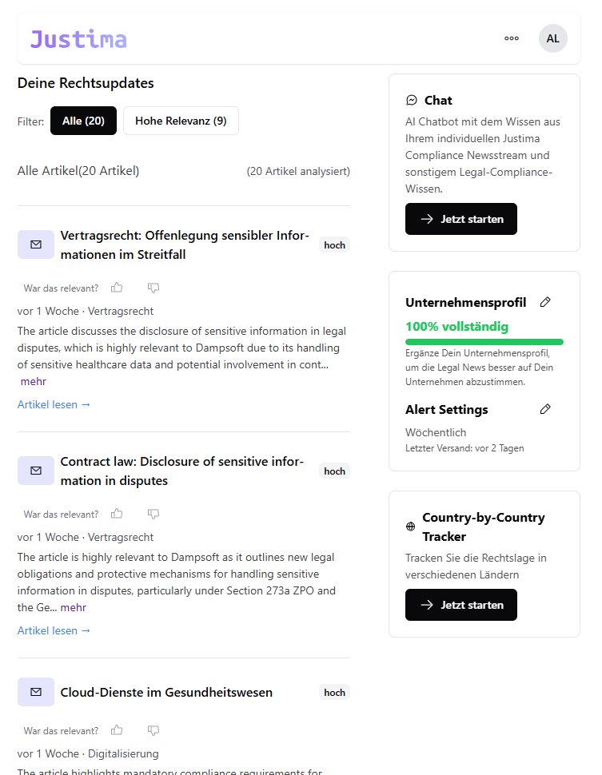Select the Alle (20) filter
602x775 pixels.
pos(83,121)
